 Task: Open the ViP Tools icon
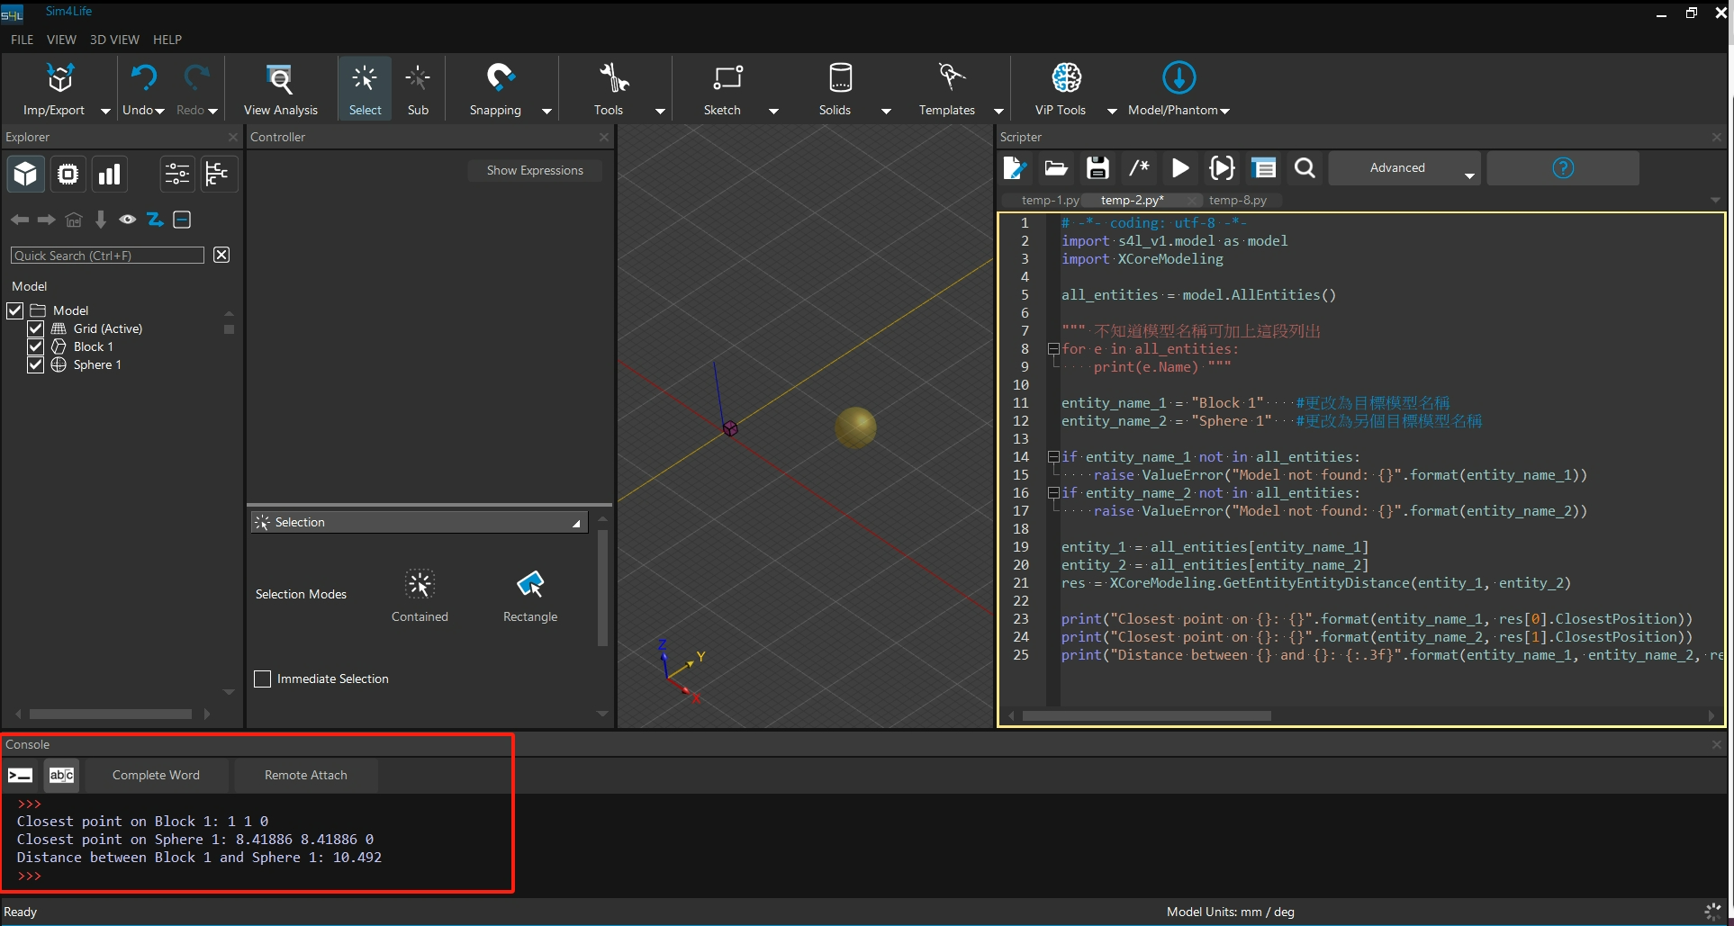coord(1066,78)
